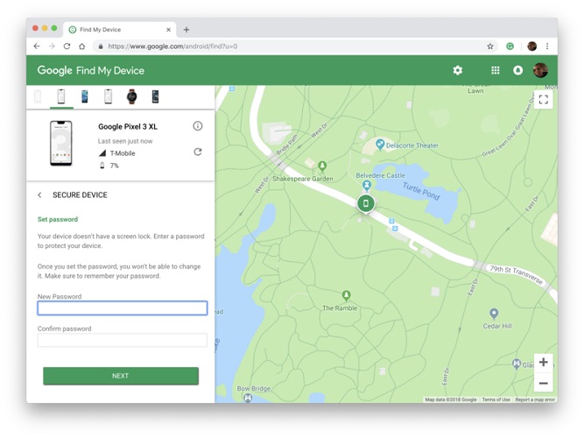Go back from Secure Device panel
Image resolution: width=584 pixels, height=438 pixels.
(x=40, y=195)
